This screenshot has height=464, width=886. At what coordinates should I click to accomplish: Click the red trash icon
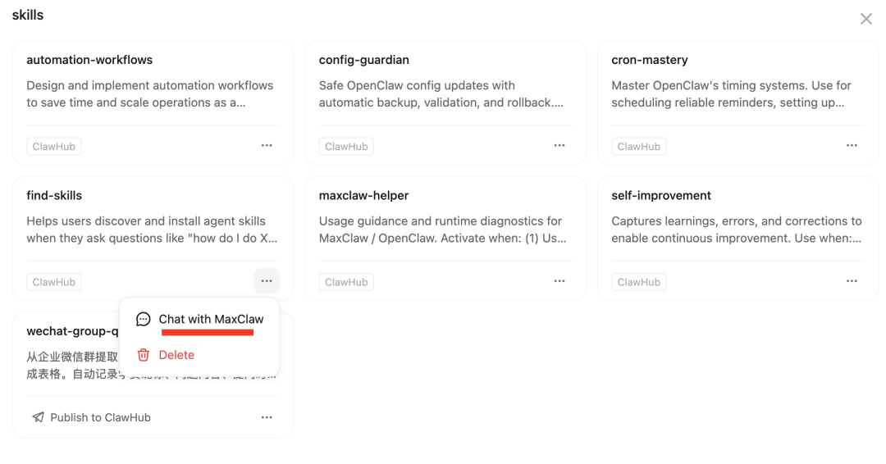click(x=144, y=355)
